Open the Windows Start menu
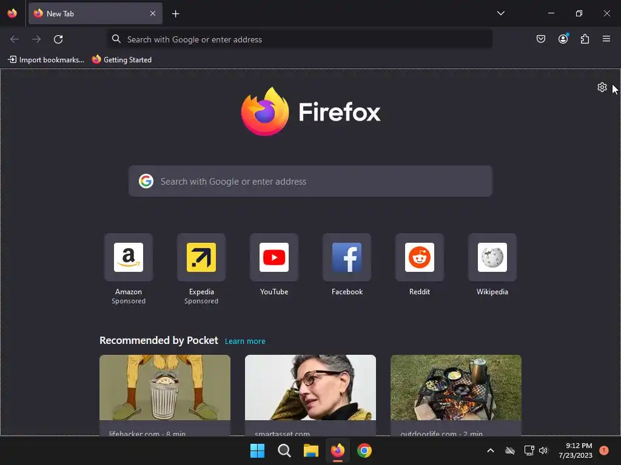Screen dimensions: 621x465 (x=257, y=450)
